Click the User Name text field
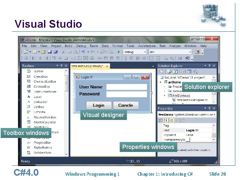This screenshot has height=180, width=240. click(x=127, y=87)
